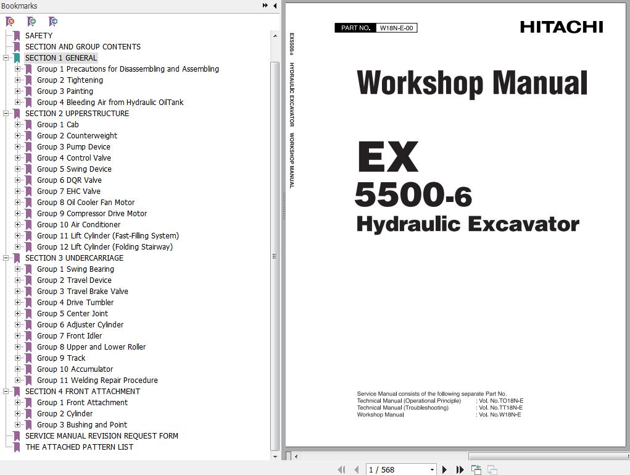Open Group 1 Front Attachment bookmark
This screenshot has width=630, height=475.
pos(82,403)
